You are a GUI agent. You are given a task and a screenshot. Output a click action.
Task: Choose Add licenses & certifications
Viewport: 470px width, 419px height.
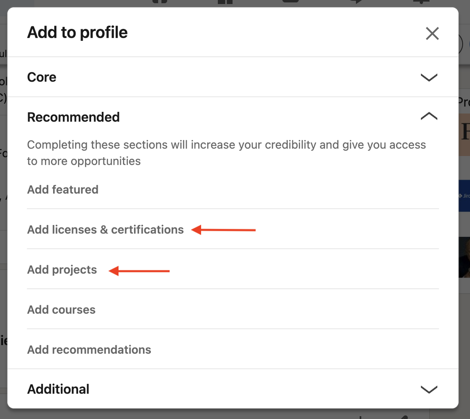pyautogui.click(x=105, y=230)
